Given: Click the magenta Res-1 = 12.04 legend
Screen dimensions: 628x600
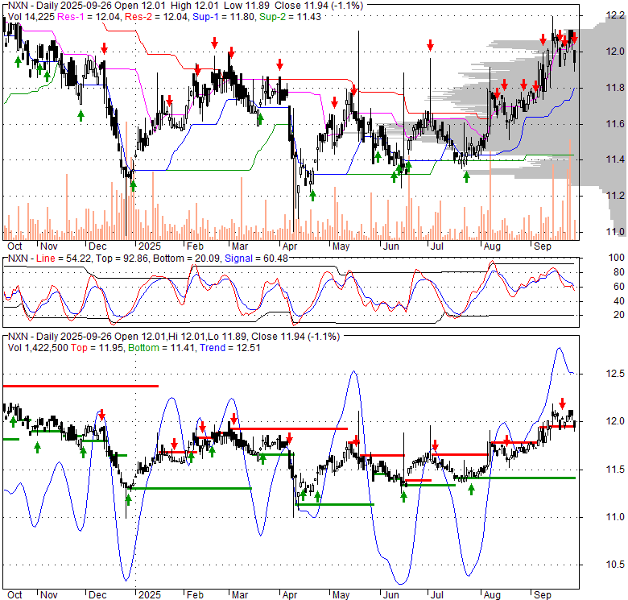Looking at the screenshot, I should (x=89, y=17).
